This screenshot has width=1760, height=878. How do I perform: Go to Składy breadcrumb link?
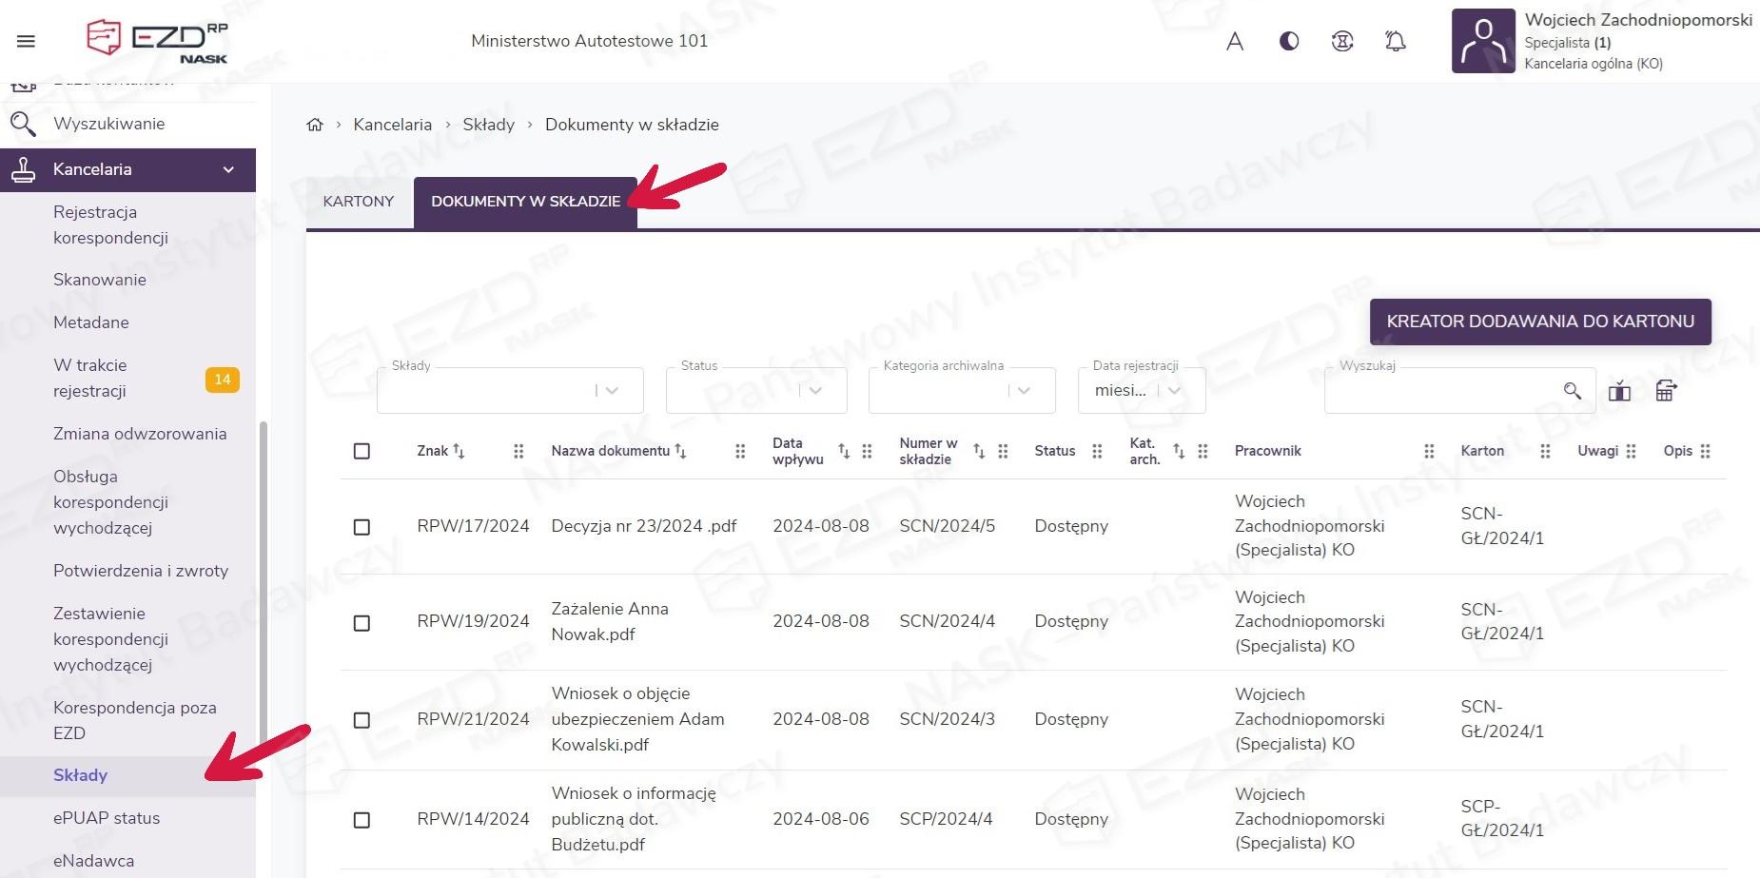tap(488, 125)
